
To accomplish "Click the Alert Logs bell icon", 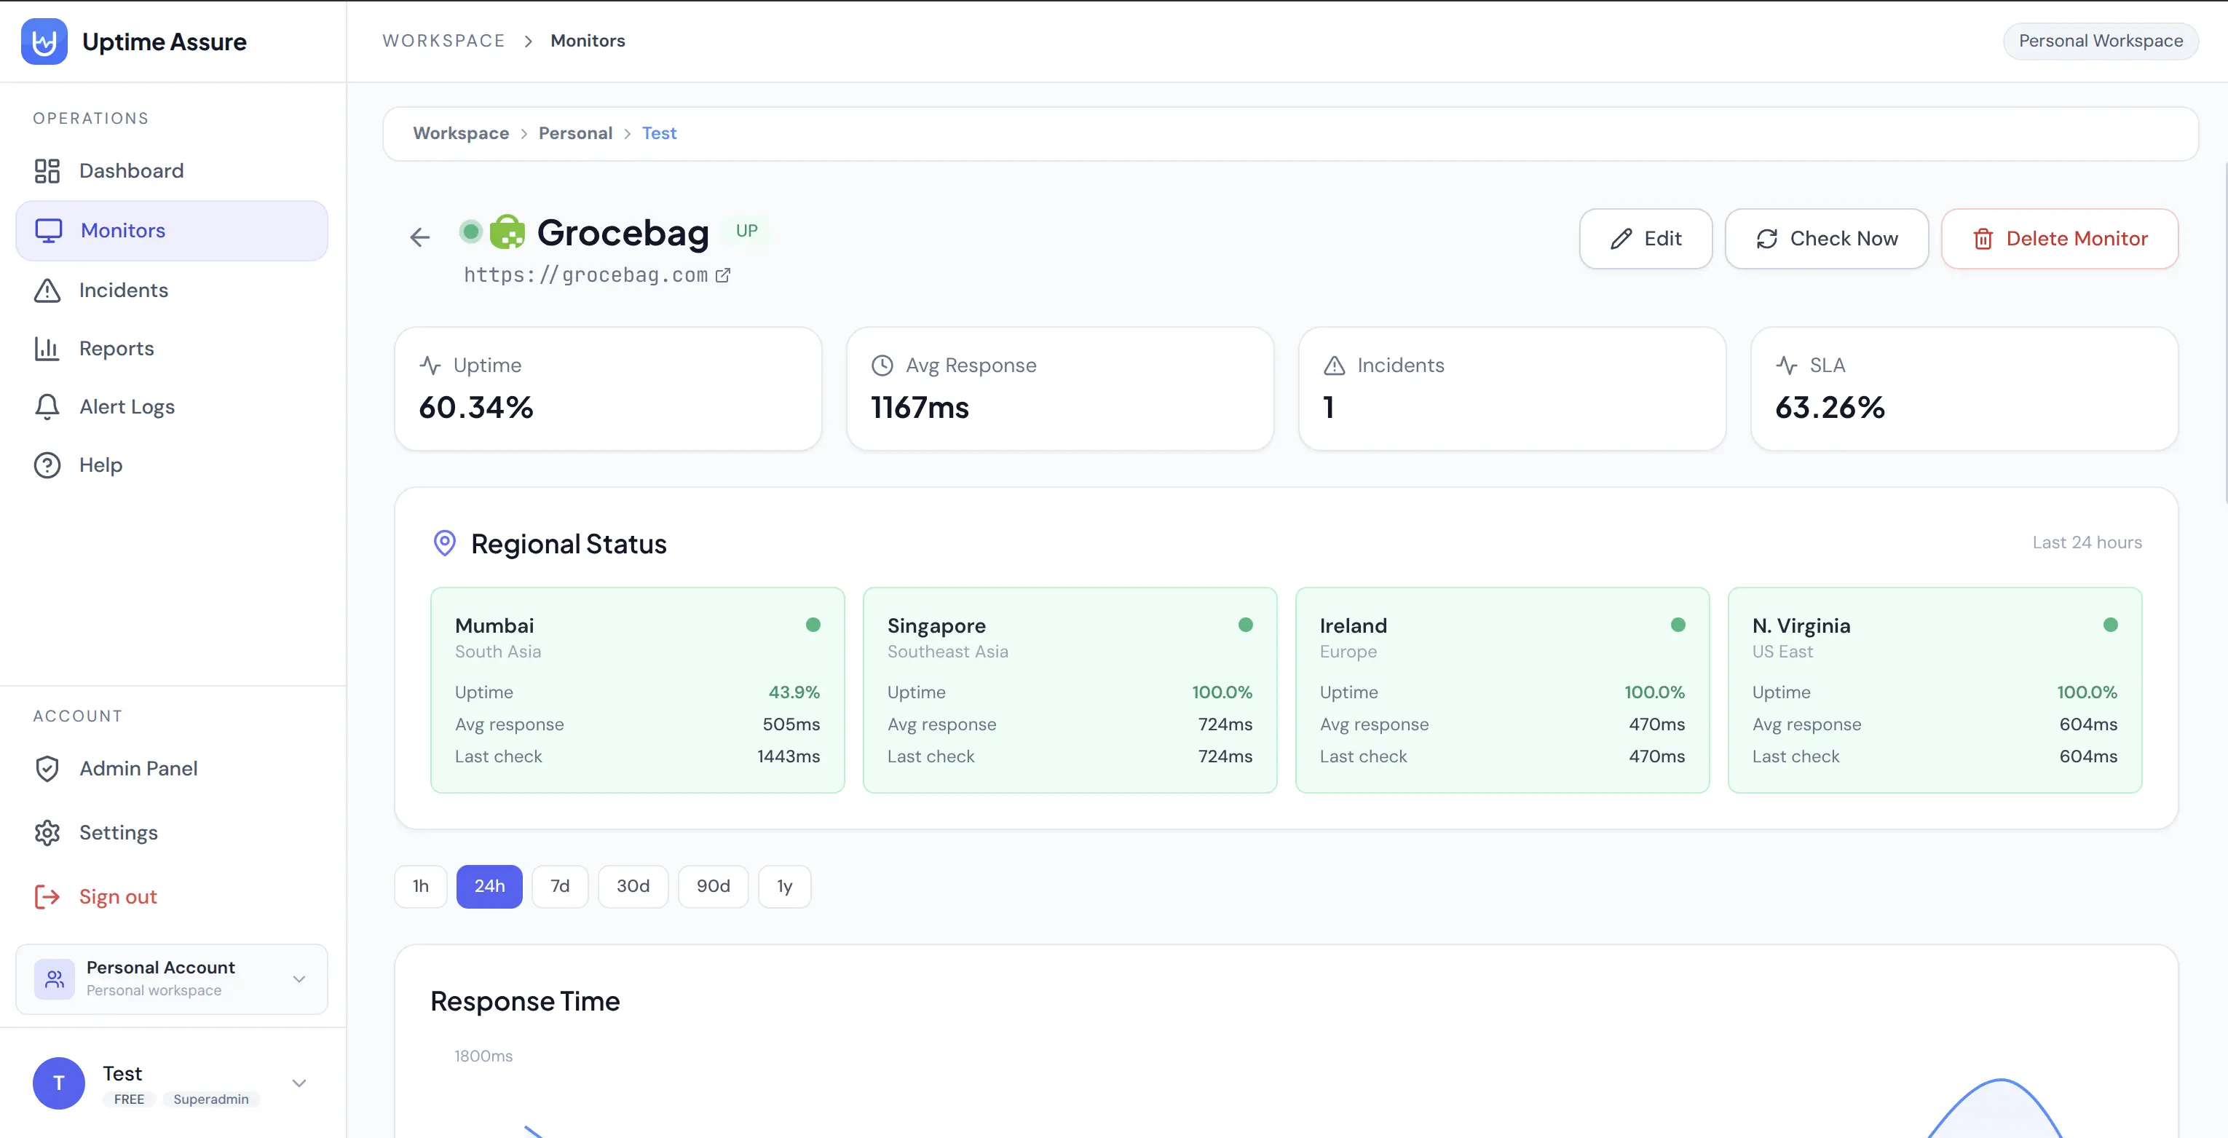I will (x=47, y=406).
